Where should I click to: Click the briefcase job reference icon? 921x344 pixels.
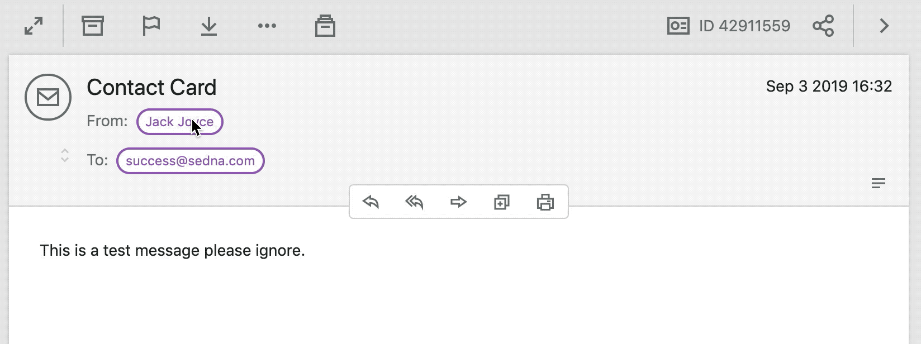(x=325, y=26)
